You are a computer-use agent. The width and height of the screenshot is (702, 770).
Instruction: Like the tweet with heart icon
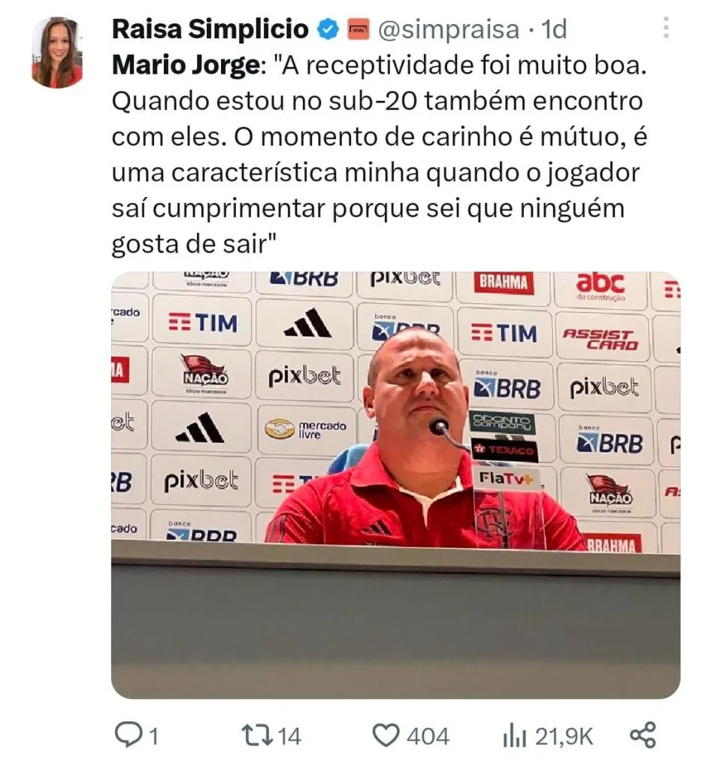tap(386, 735)
